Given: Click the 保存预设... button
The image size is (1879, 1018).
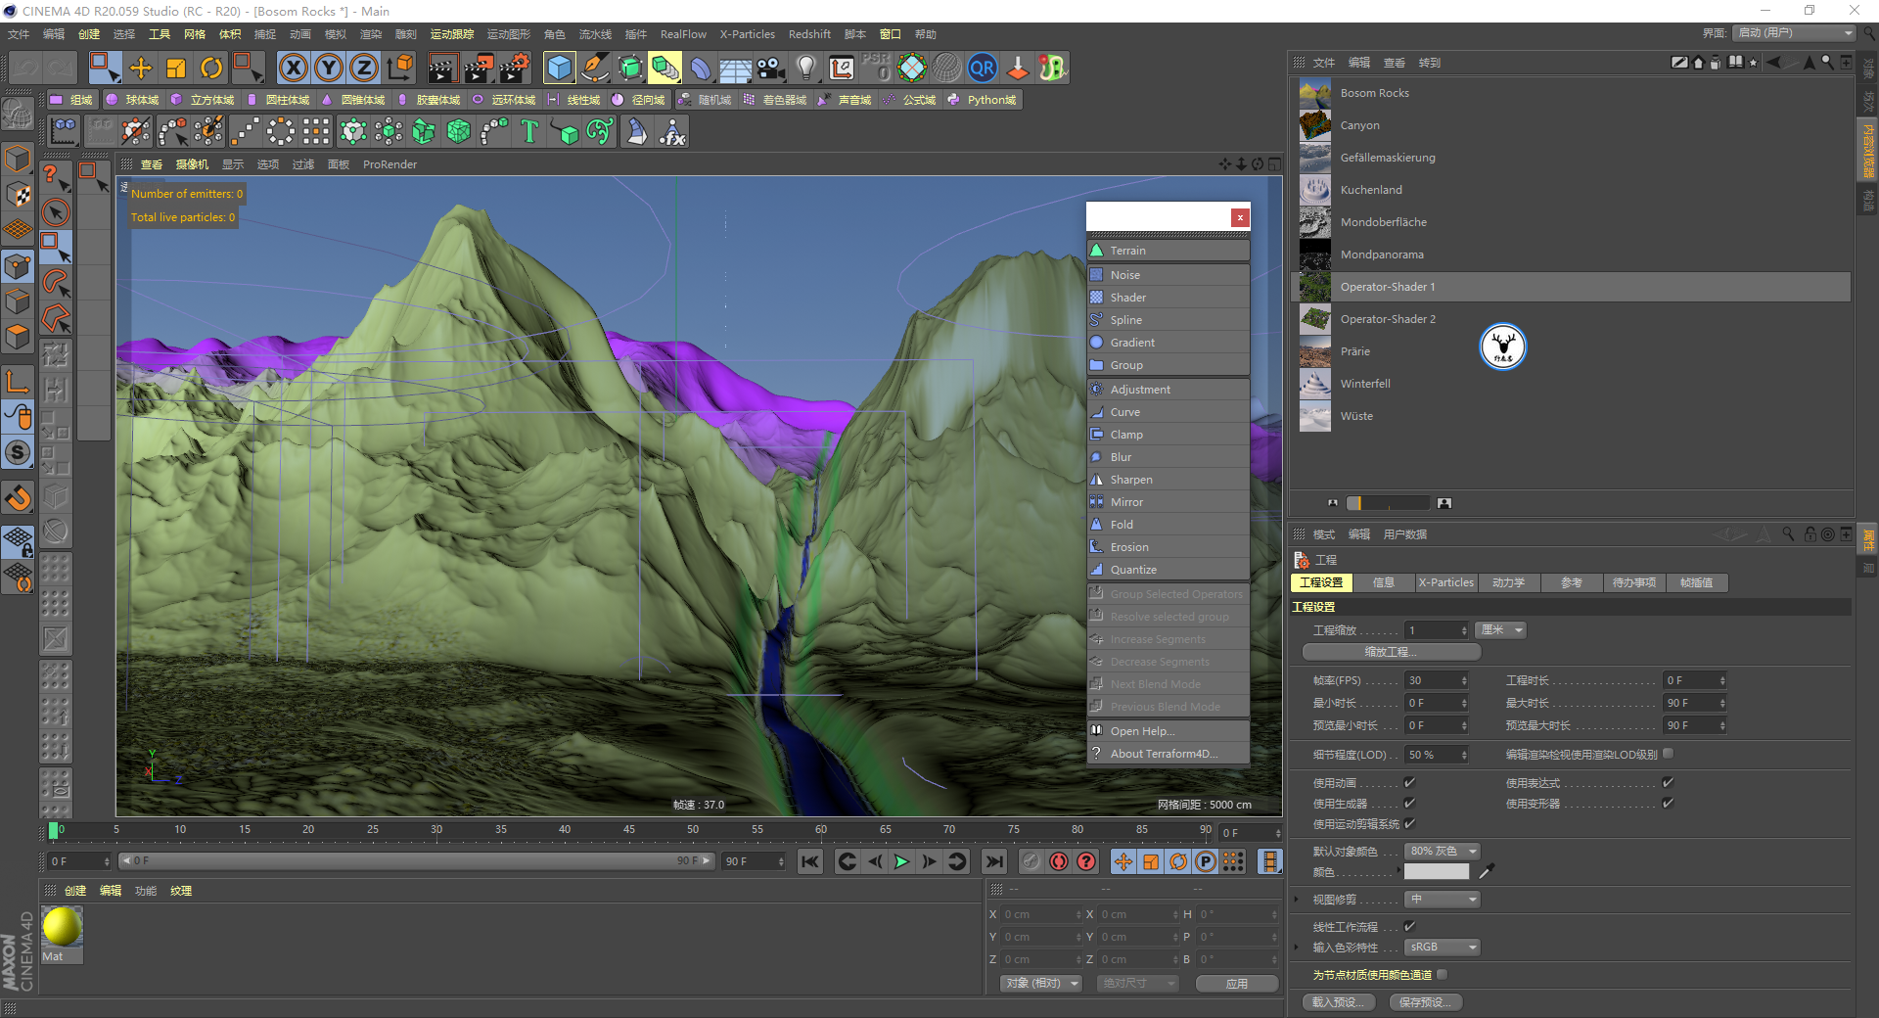Looking at the screenshot, I should click(1425, 1001).
